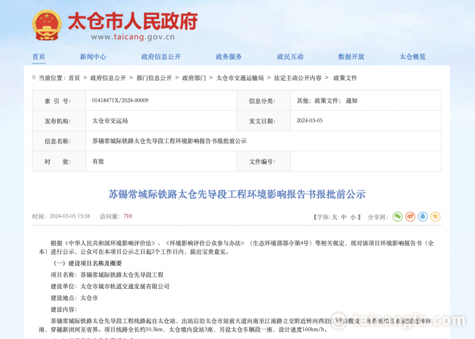
Task: Set font size to large 大
Action: coord(334,217)
